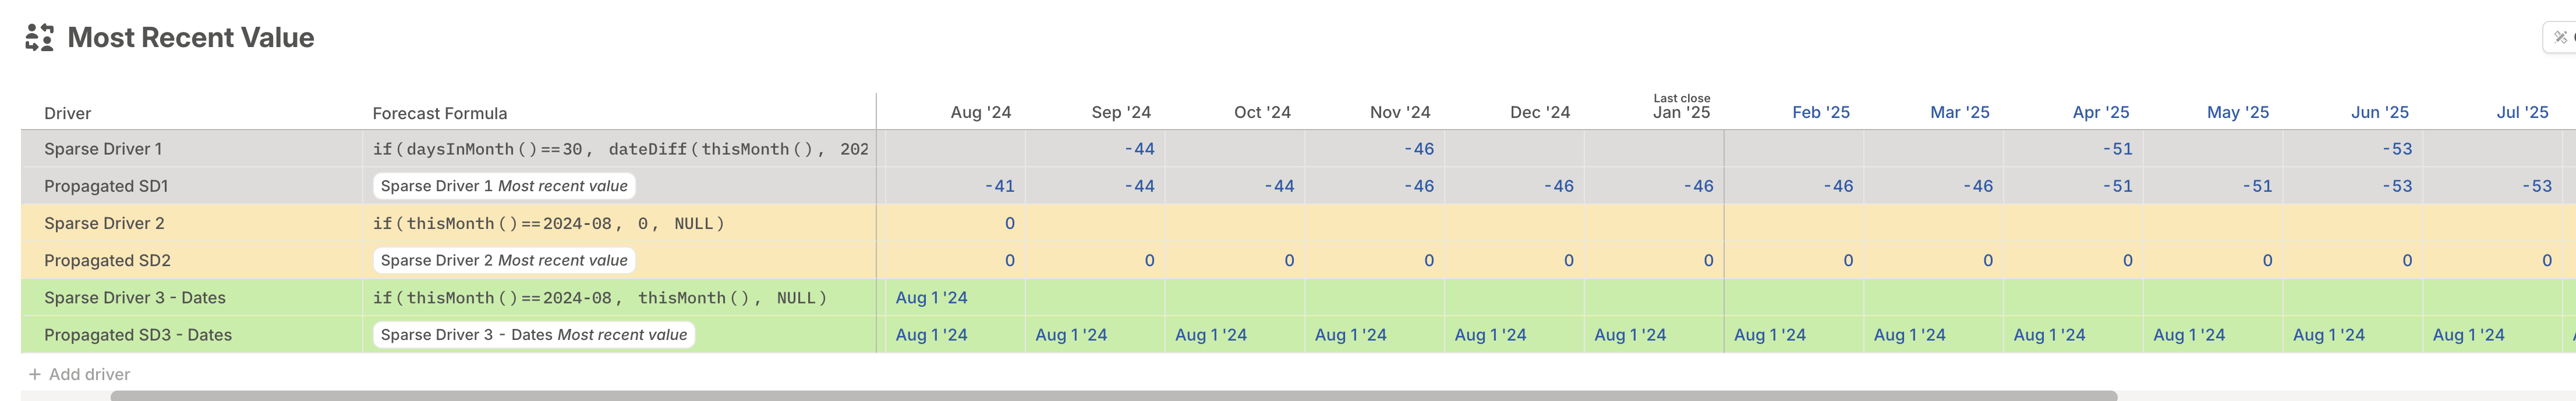Open the Sparse Driver 1 Most recent value chip
The height and width of the screenshot is (401, 2576).
coord(504,185)
